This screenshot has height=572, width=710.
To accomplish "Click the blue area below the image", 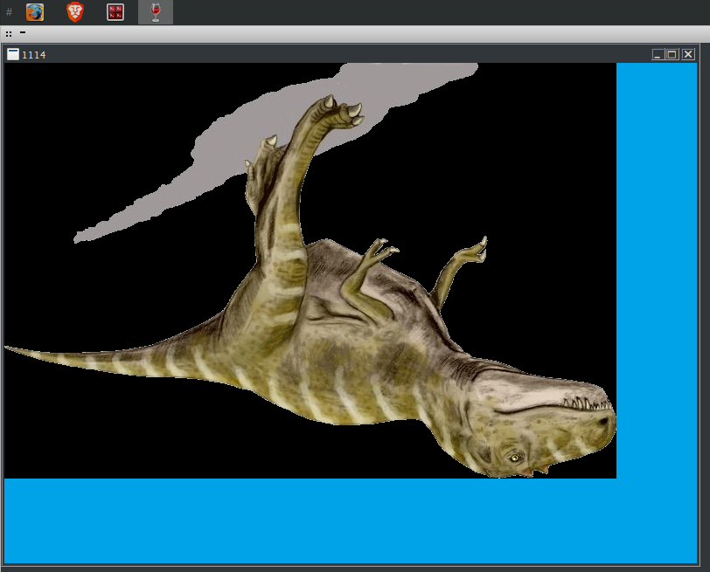I will pyautogui.click(x=350, y=521).
